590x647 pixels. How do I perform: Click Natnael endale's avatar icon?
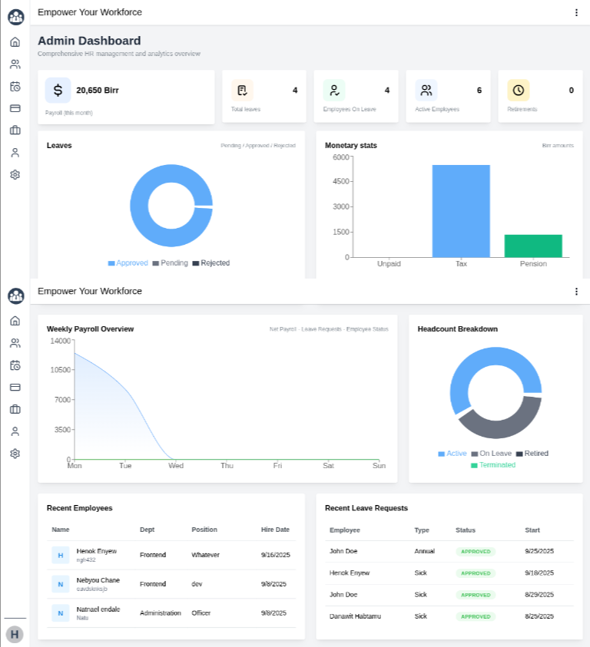point(61,612)
